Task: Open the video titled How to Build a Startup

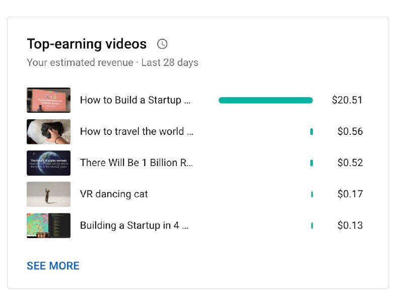Action: point(135,100)
